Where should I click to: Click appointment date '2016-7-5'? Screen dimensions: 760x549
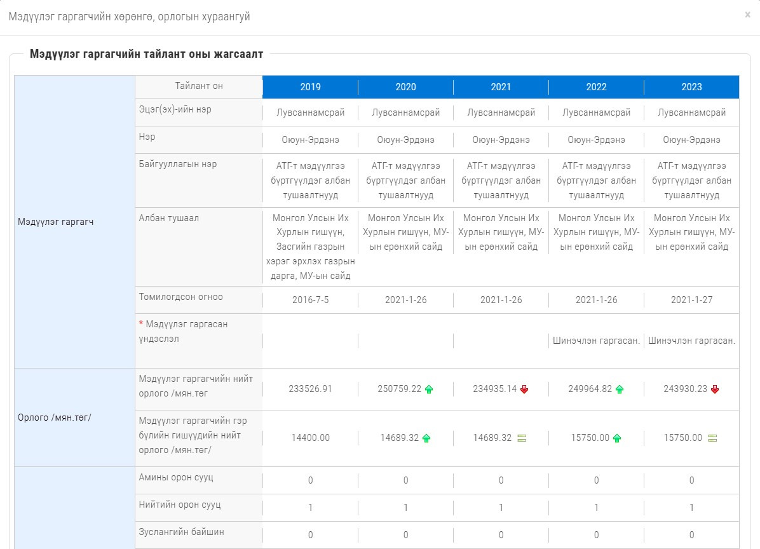point(310,300)
